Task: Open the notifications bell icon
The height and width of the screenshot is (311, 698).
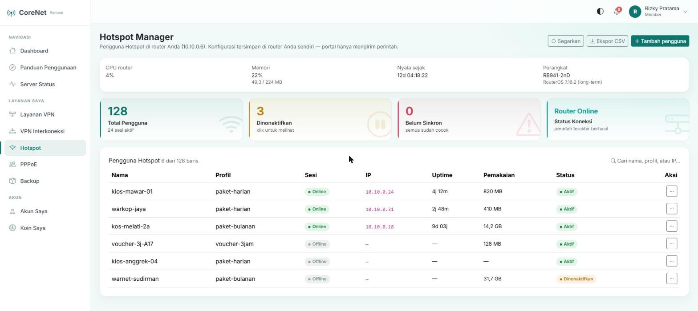Action: (617, 12)
